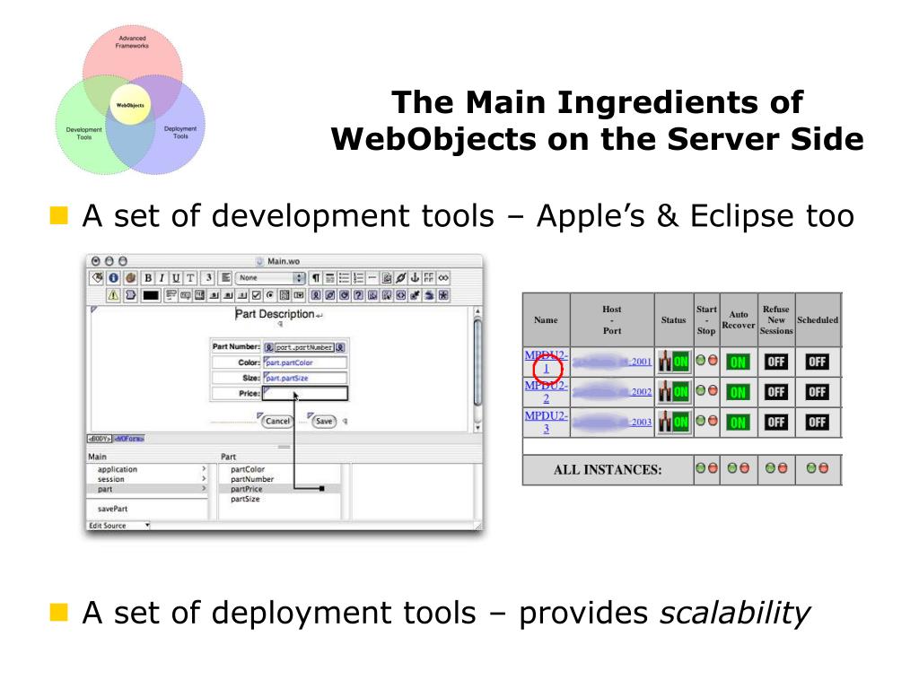Click the popup menu element icon
The image size is (919, 689).
point(299,295)
